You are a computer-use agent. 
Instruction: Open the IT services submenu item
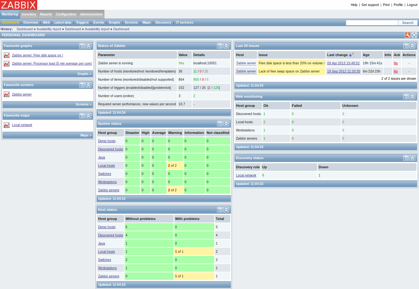[185, 22]
